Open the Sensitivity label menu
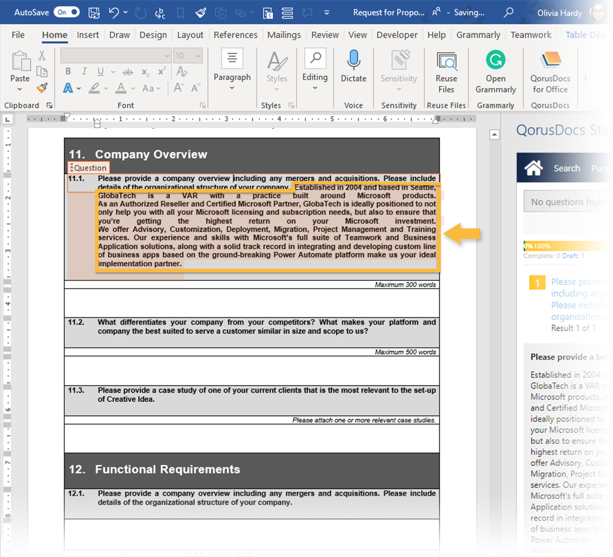613x557 pixels. click(x=399, y=71)
